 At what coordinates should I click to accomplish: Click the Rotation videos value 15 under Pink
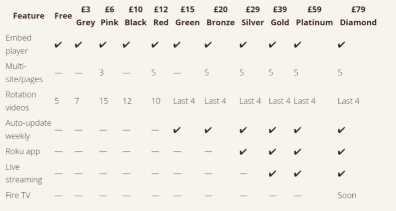point(103,101)
